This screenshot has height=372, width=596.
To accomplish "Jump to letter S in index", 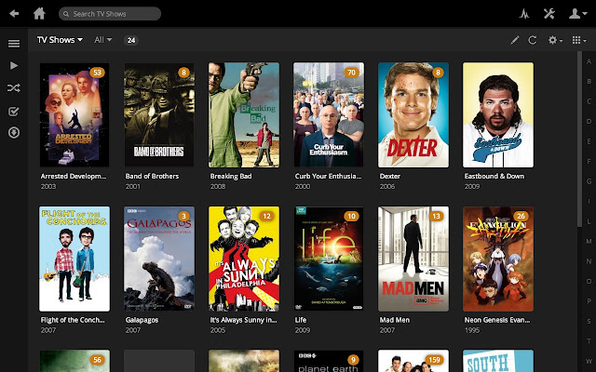I will click(589, 322).
